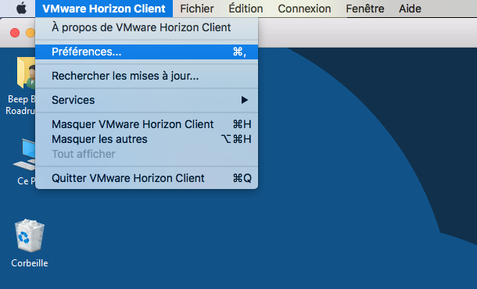The width and height of the screenshot is (477, 289).
Task: Choose Rechercher les mises à jour…
Action: [x=147, y=76]
